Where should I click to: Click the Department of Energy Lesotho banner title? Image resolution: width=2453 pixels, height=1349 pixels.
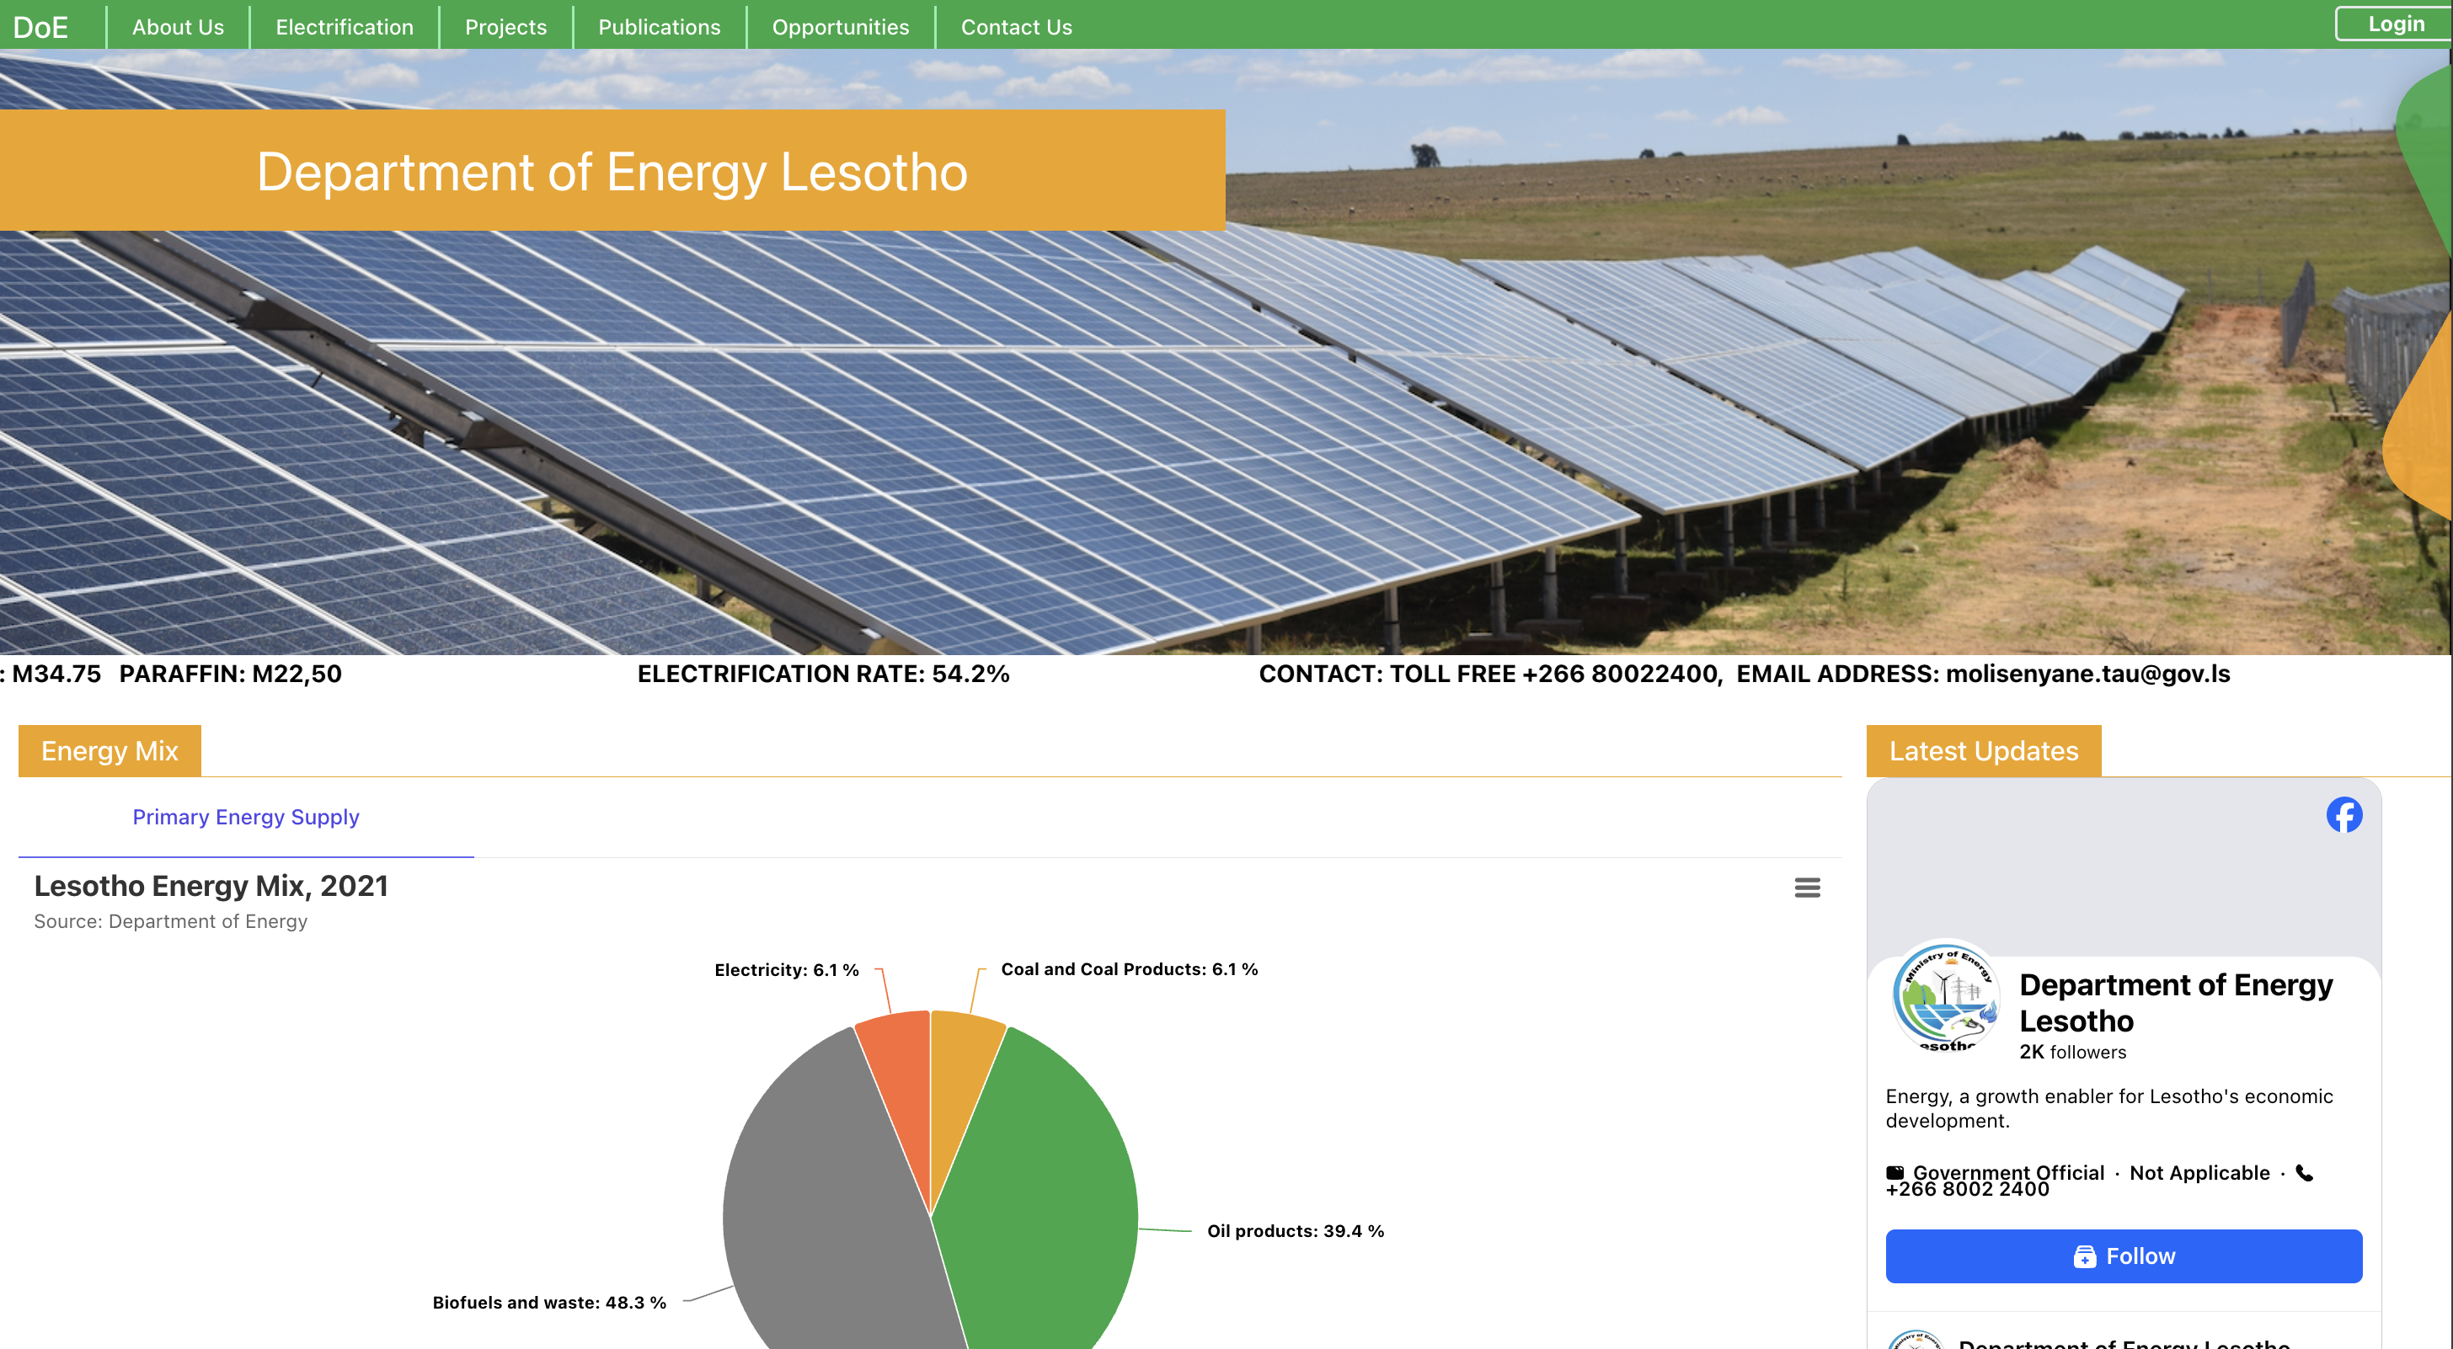[612, 173]
